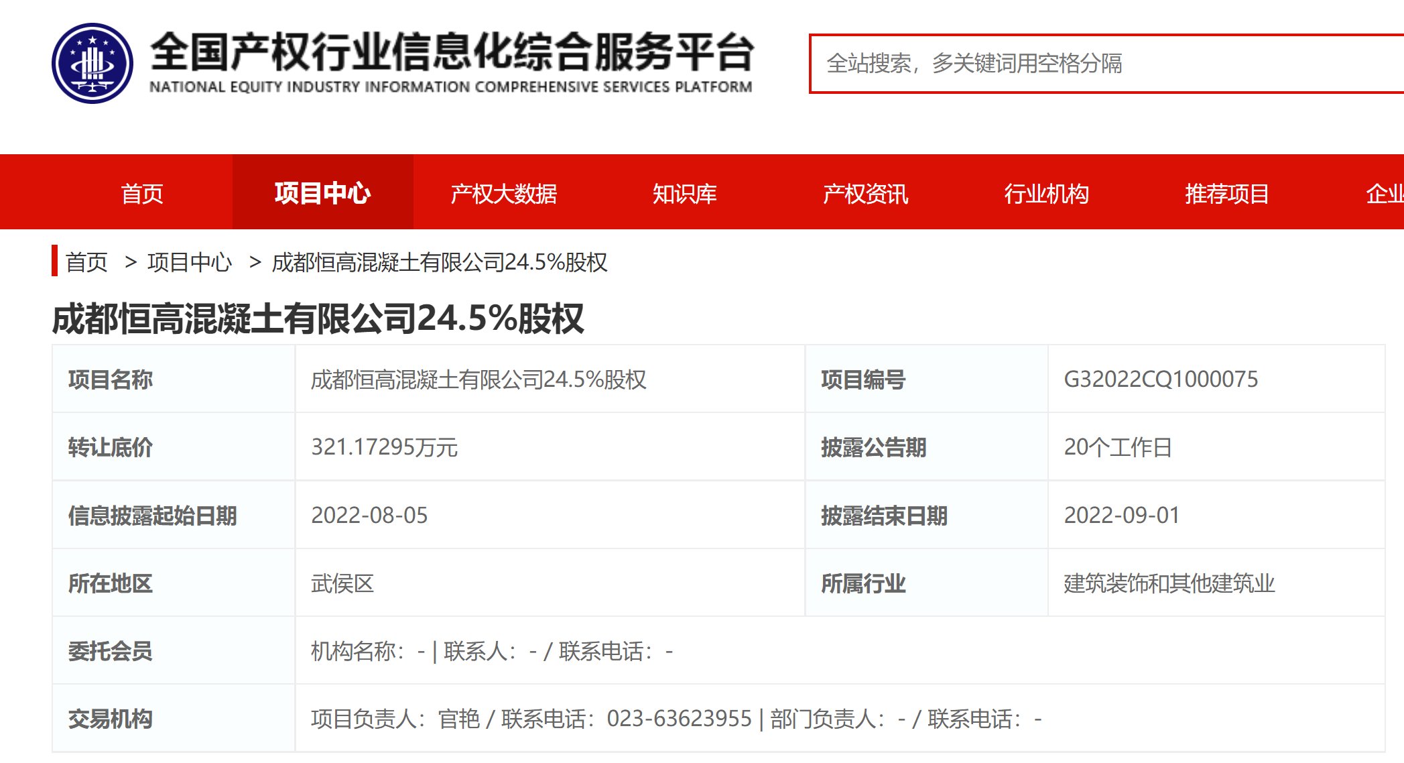The width and height of the screenshot is (1404, 763).
Task: Click the 所在地区 label cell
Action: 174,583
